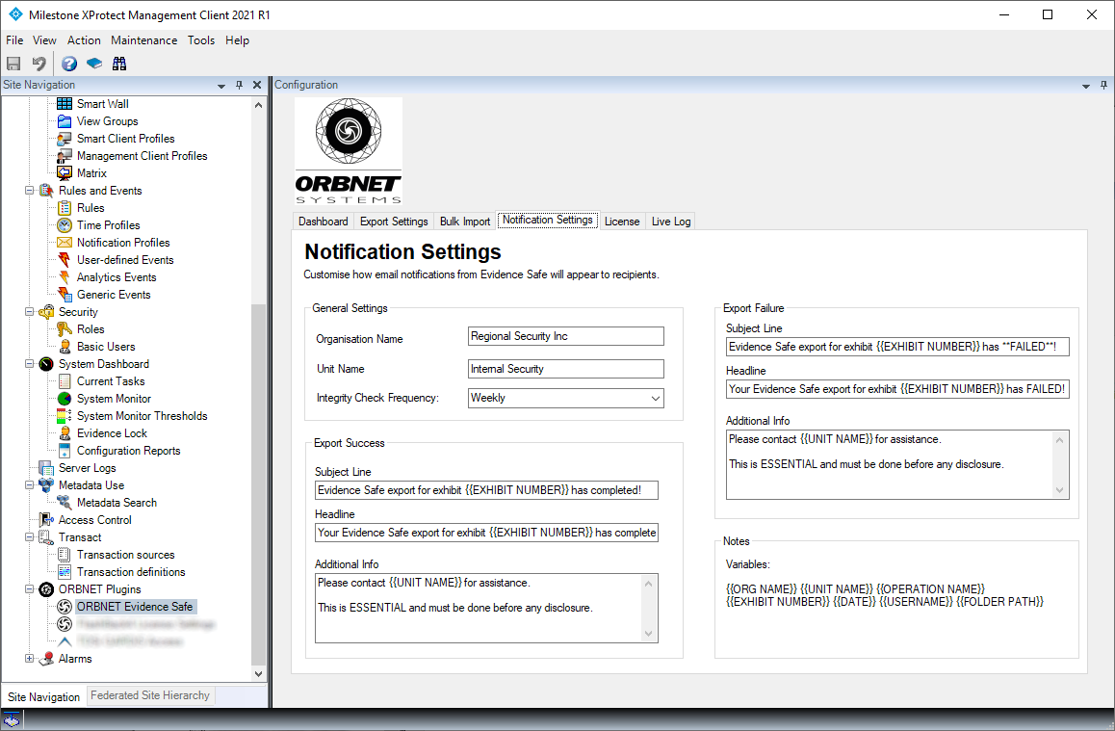The image size is (1115, 731).
Task: Click the Analytics Events icon
Action: 65,277
